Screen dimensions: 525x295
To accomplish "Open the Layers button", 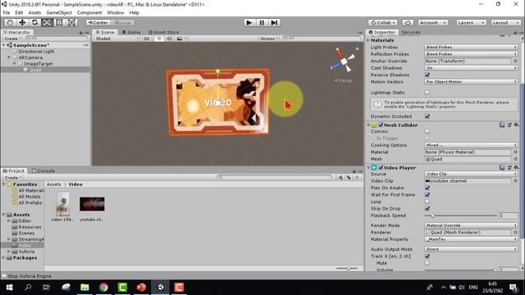I will point(471,22).
